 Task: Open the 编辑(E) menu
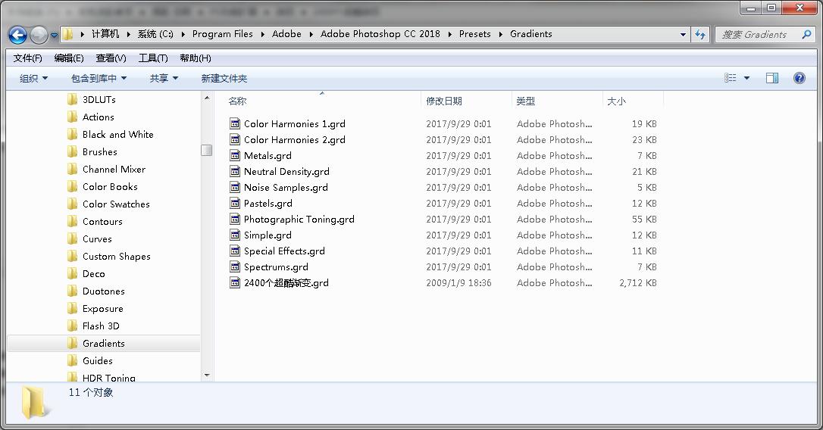click(69, 58)
